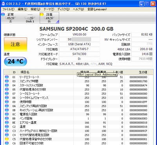Click the 生の値 column header
Screen dimensions: 157x145
pos(137,72)
